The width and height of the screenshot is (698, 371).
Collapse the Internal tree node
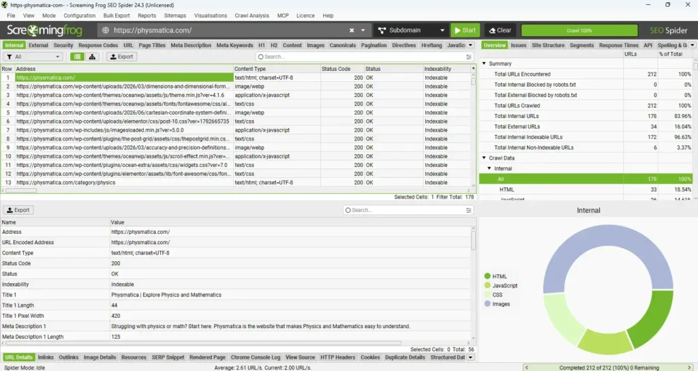coord(489,168)
